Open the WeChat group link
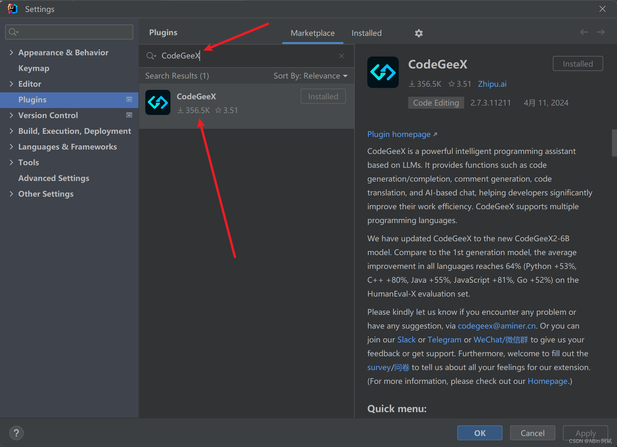Image resolution: width=617 pixels, height=447 pixels. [501, 340]
